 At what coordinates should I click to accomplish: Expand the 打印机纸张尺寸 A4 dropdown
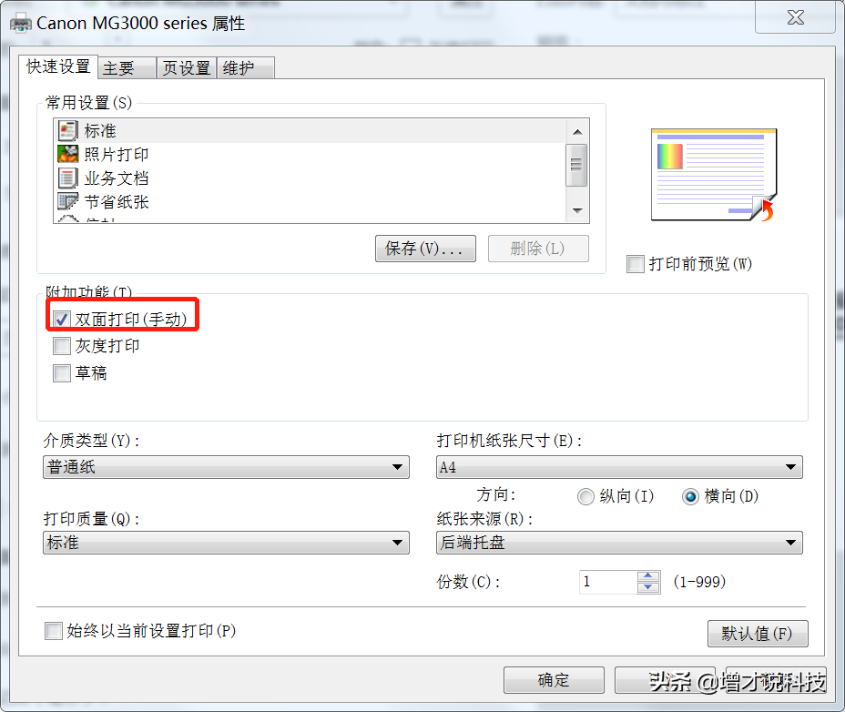(619, 467)
